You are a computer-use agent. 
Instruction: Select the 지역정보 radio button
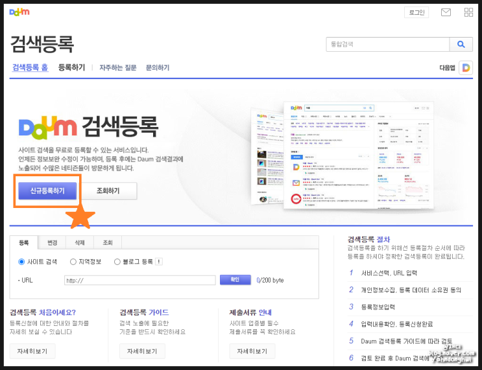coord(73,262)
